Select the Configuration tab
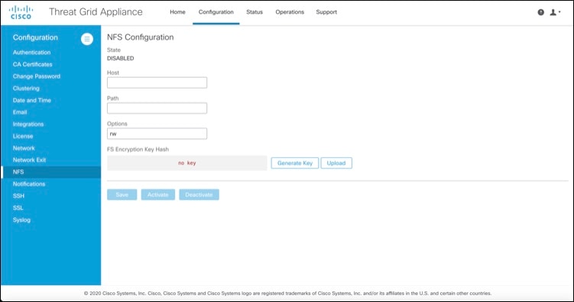The image size is (574, 302). click(216, 12)
